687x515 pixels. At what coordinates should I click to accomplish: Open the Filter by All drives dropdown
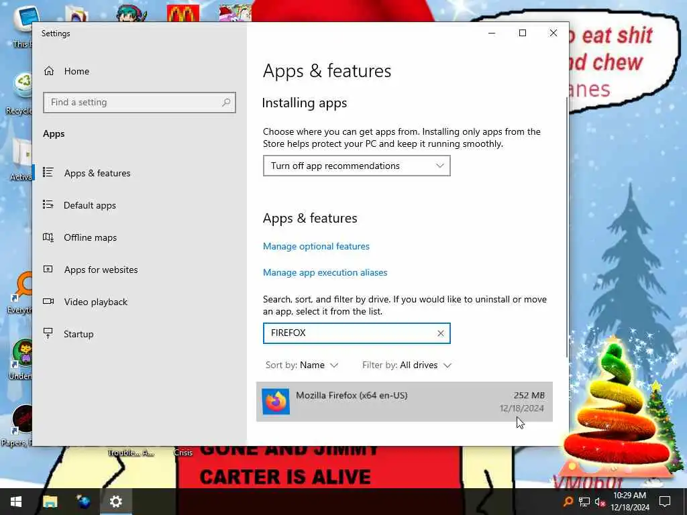click(x=407, y=365)
